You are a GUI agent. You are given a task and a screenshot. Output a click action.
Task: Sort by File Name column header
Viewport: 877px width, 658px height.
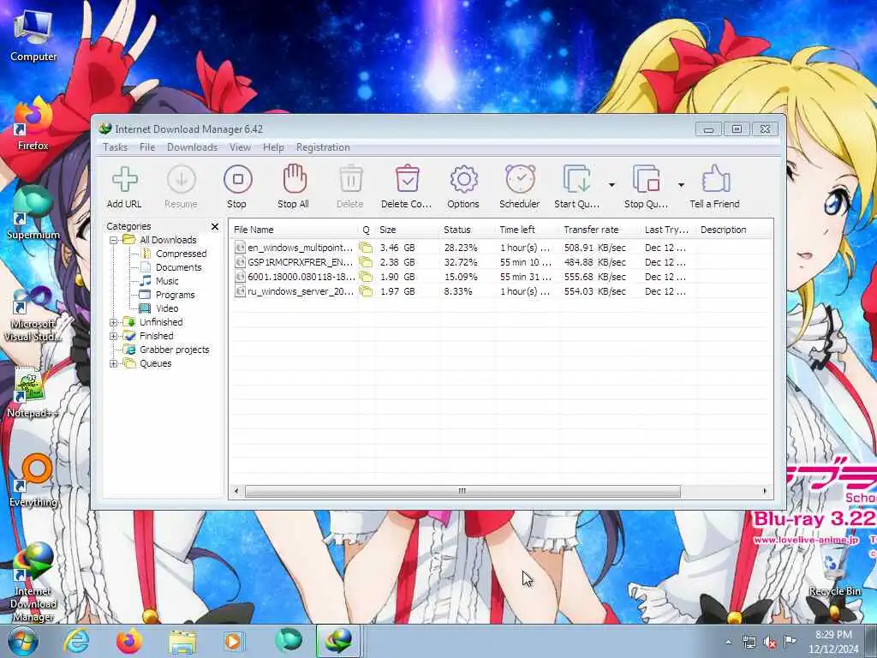click(295, 230)
